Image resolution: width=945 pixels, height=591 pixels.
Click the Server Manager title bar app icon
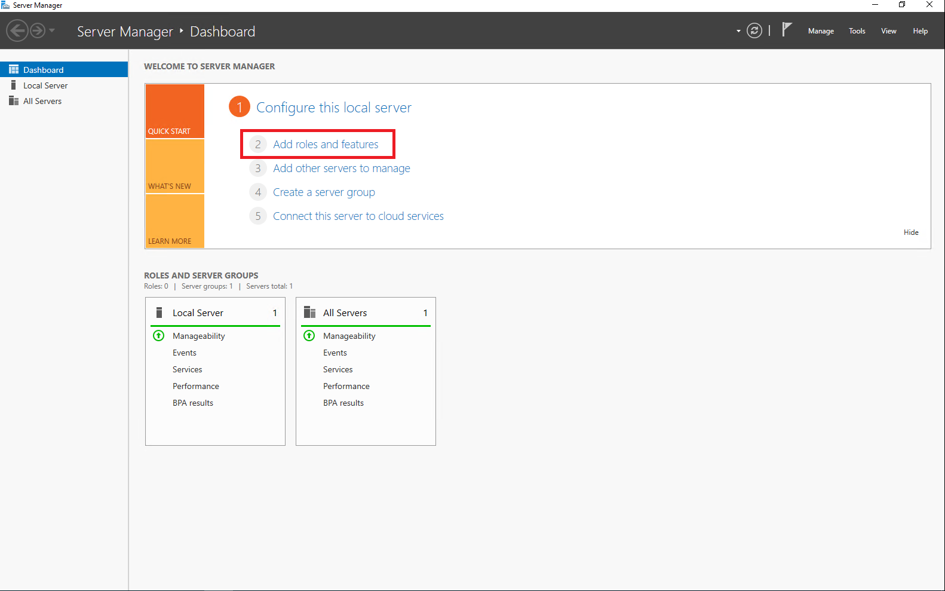[x=5, y=5]
